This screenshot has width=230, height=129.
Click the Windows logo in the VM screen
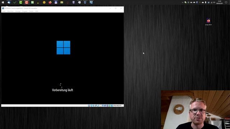[63, 48]
